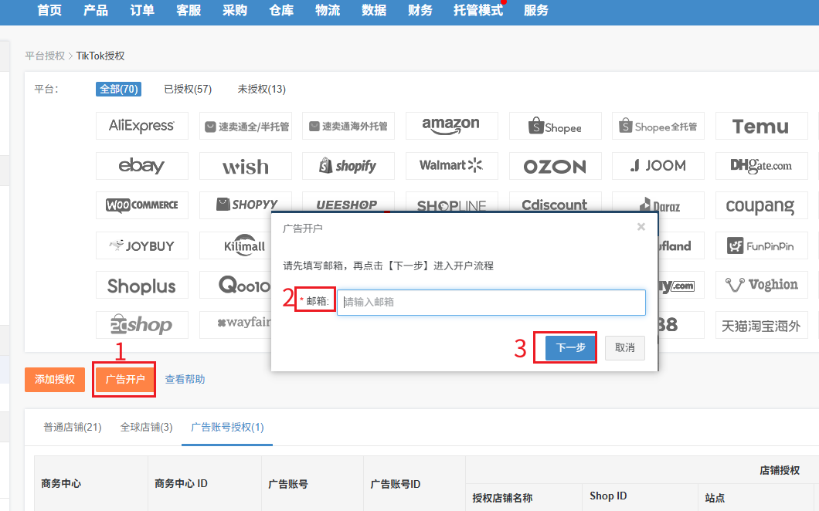Select the Voghion platform logo
The height and width of the screenshot is (511, 819).
(x=761, y=285)
